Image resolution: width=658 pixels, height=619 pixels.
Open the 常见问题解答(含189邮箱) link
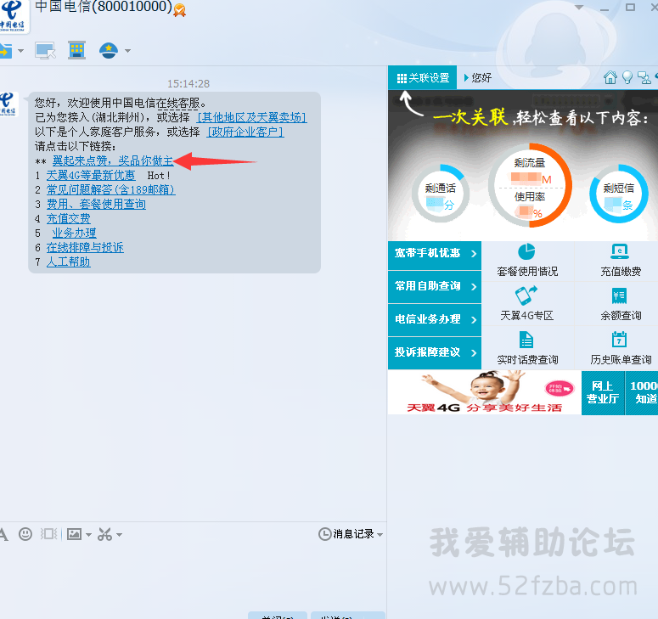[110, 189]
